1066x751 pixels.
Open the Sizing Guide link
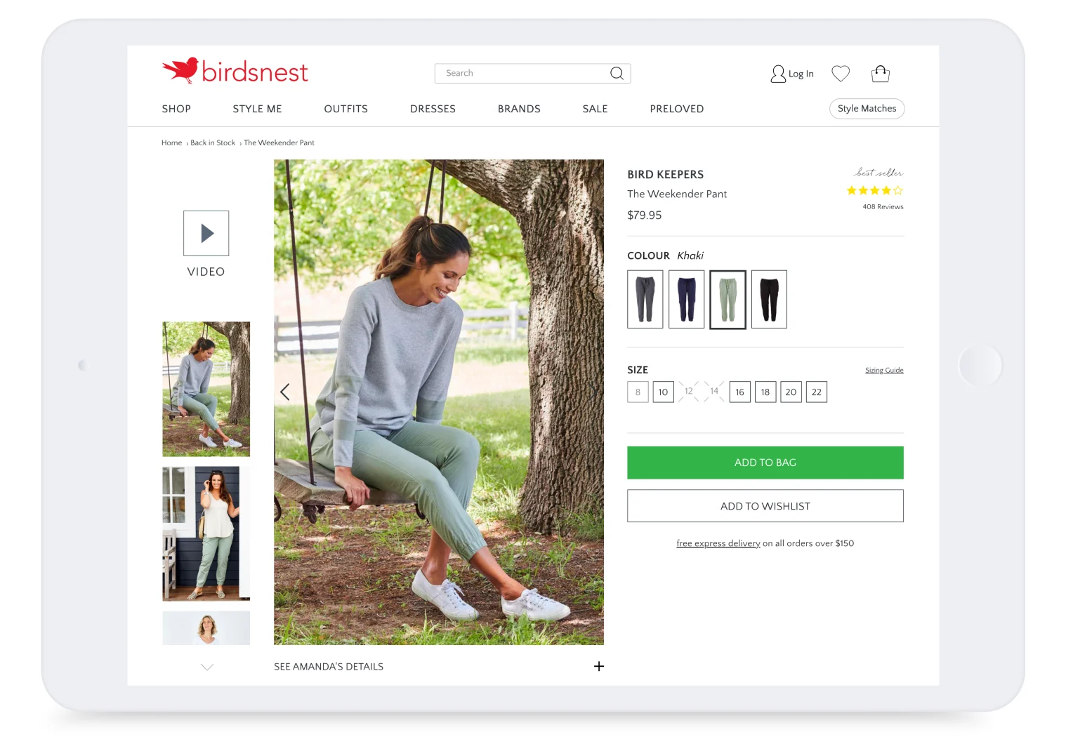[883, 370]
